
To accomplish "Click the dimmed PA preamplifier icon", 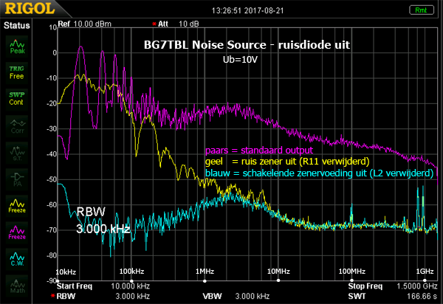I will 17,179.
